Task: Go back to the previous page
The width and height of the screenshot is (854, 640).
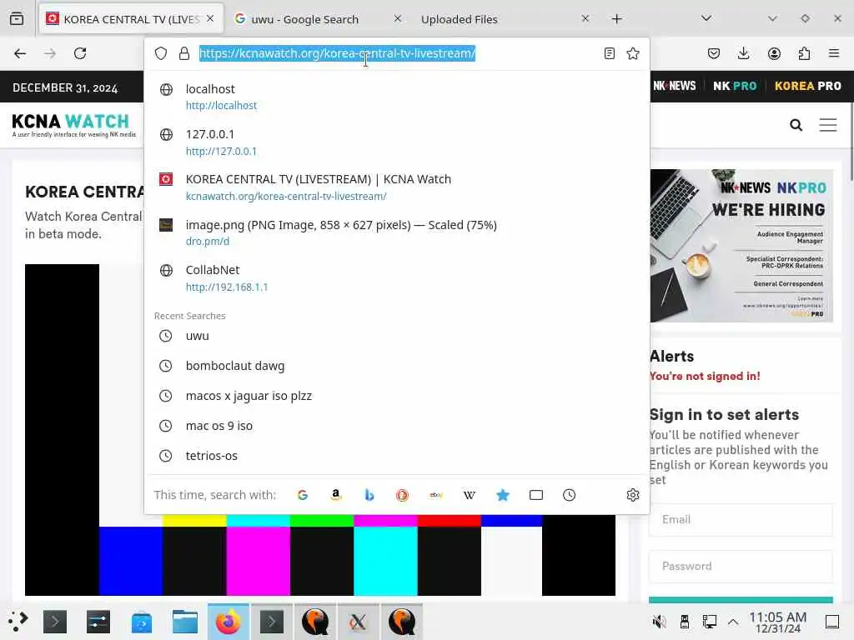Action: coord(20,53)
